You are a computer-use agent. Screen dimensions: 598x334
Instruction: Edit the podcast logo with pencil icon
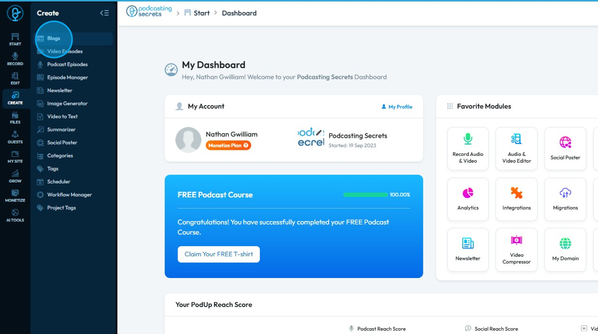[x=319, y=133]
